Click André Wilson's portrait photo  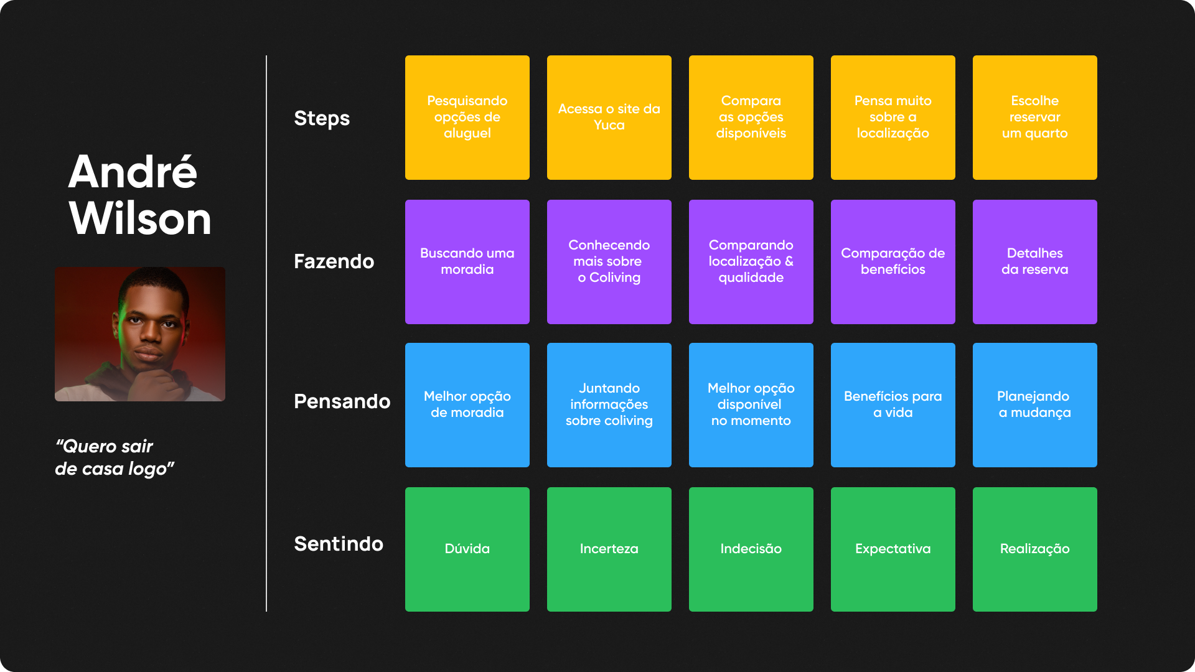point(140,334)
